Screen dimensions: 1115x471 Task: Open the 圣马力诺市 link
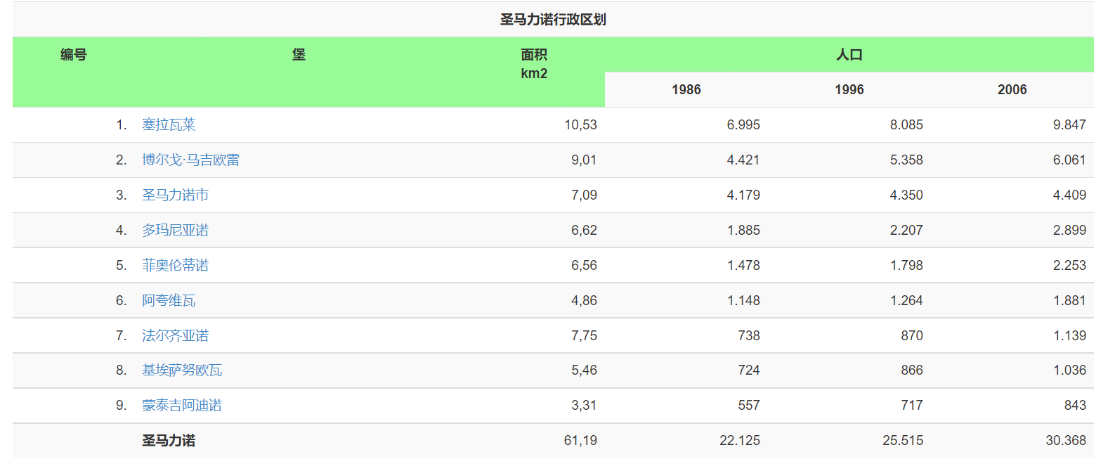tap(175, 195)
